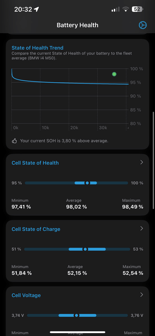Open the Cell State of Health heading
This screenshot has height=336, width=155.
(35, 163)
